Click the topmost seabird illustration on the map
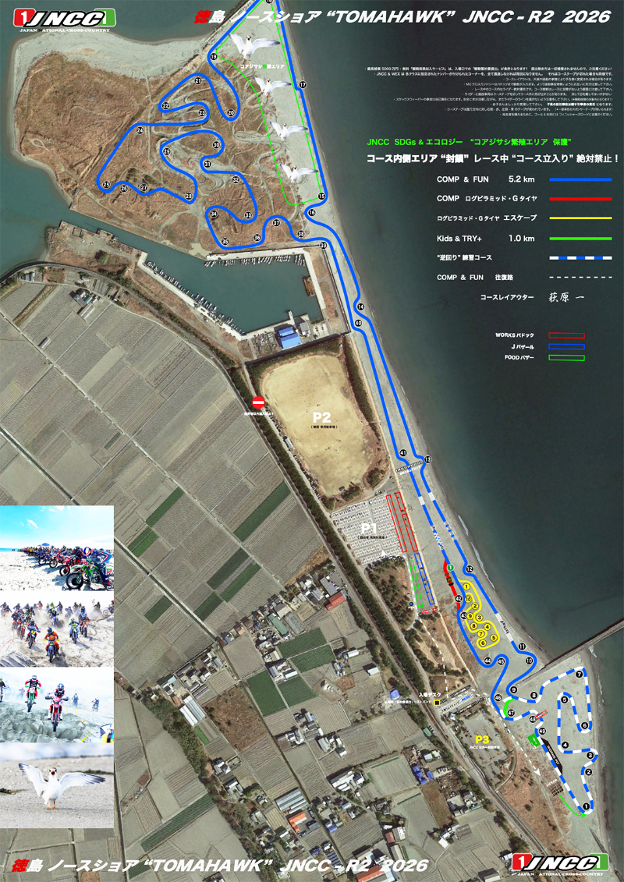Viewport: 624px width, 882px height. tap(253, 44)
